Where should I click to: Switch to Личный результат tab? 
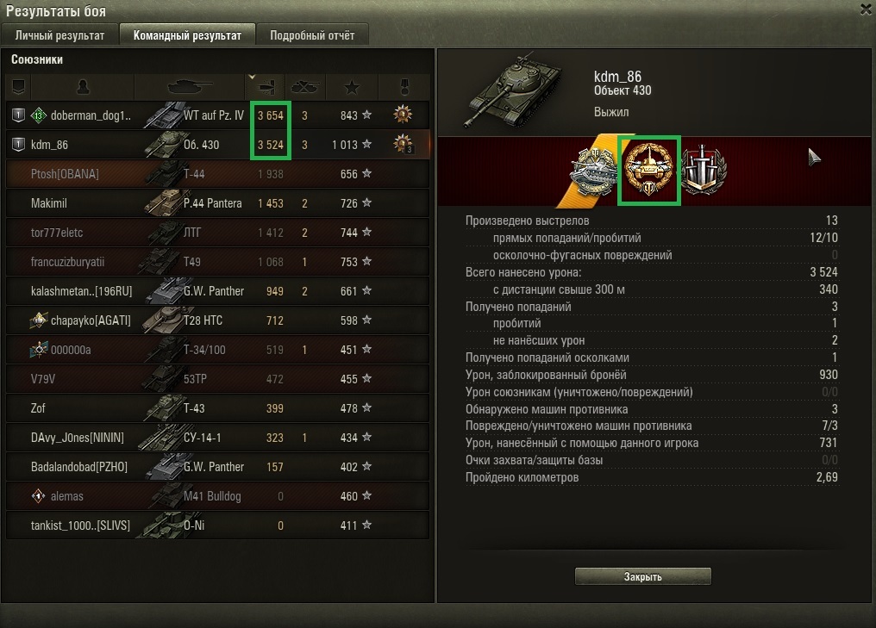click(59, 35)
